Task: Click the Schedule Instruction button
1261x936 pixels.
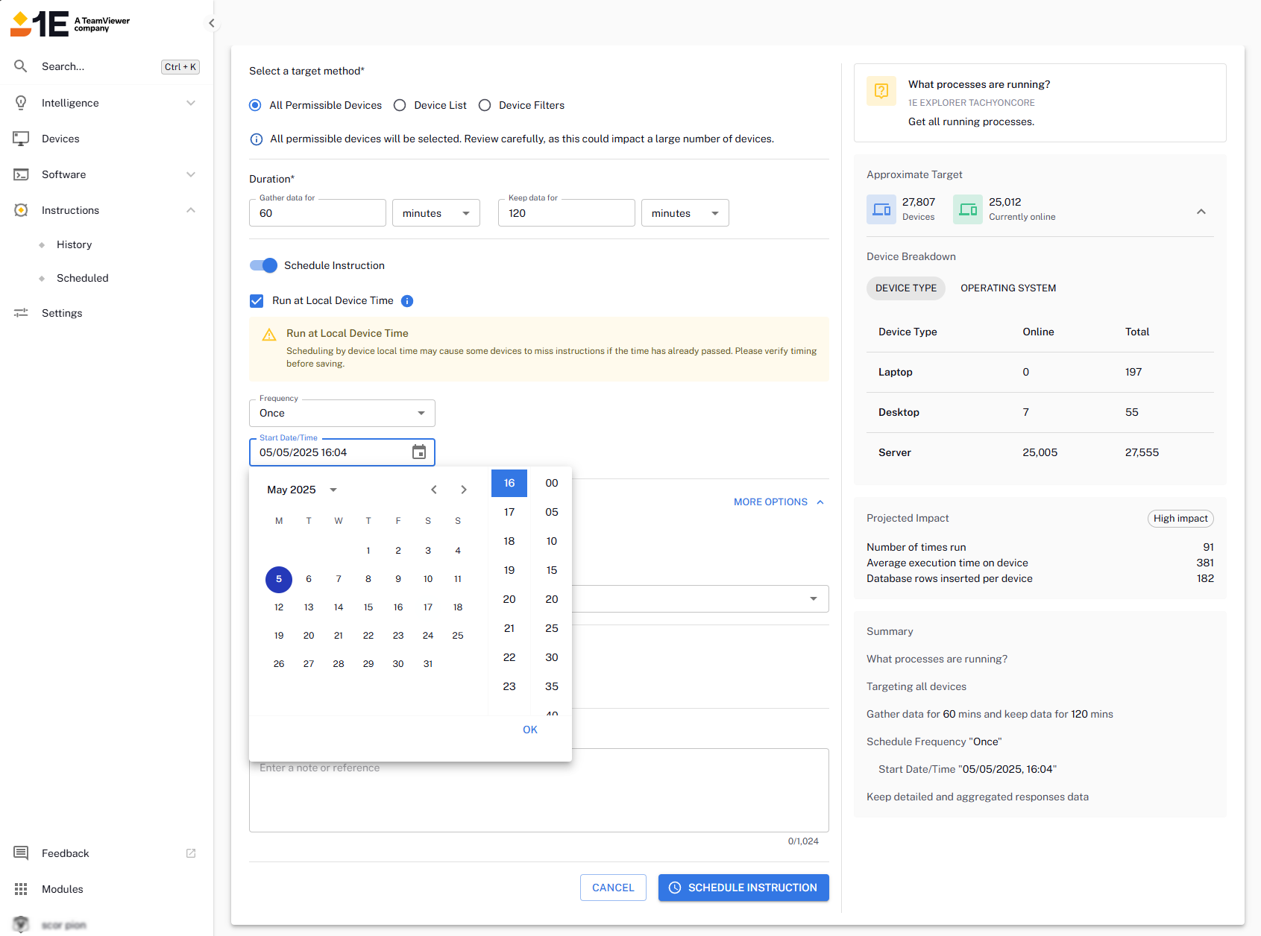Action: (x=743, y=888)
